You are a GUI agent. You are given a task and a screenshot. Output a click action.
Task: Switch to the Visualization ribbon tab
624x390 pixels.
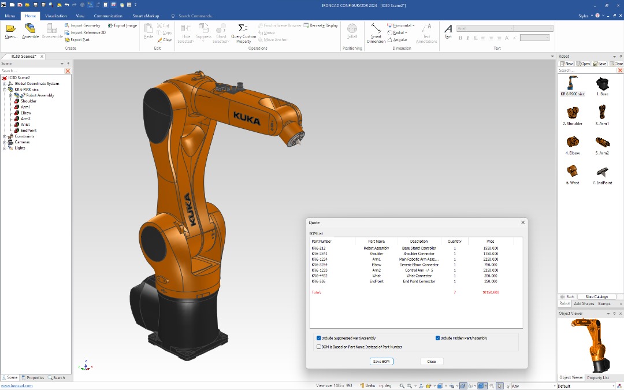tap(56, 16)
